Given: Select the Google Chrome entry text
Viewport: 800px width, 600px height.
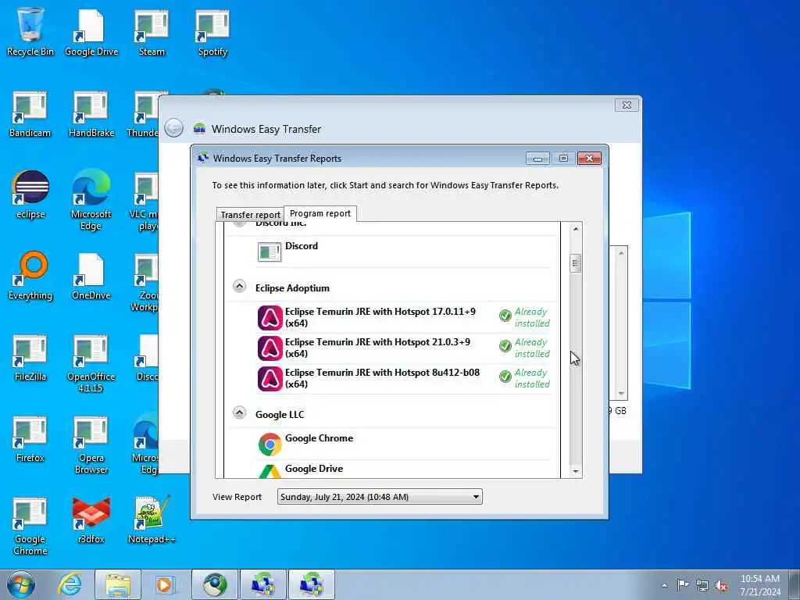Looking at the screenshot, I should click(x=319, y=437).
